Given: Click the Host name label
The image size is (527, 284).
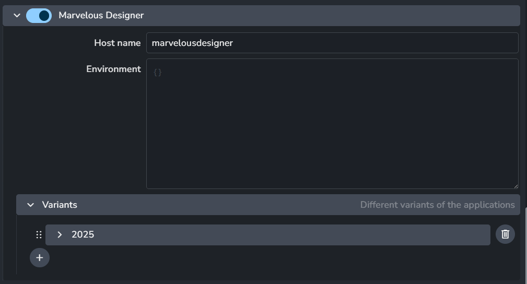Looking at the screenshot, I should coord(118,43).
